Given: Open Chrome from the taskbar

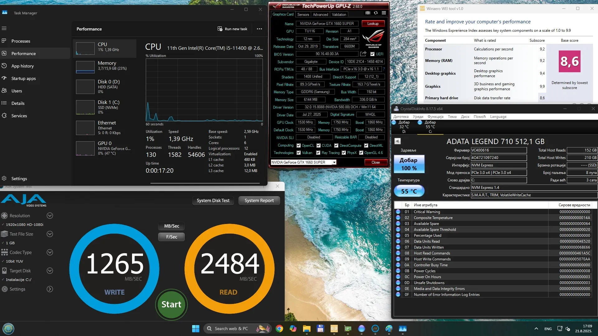Looking at the screenshot, I should (279, 329).
